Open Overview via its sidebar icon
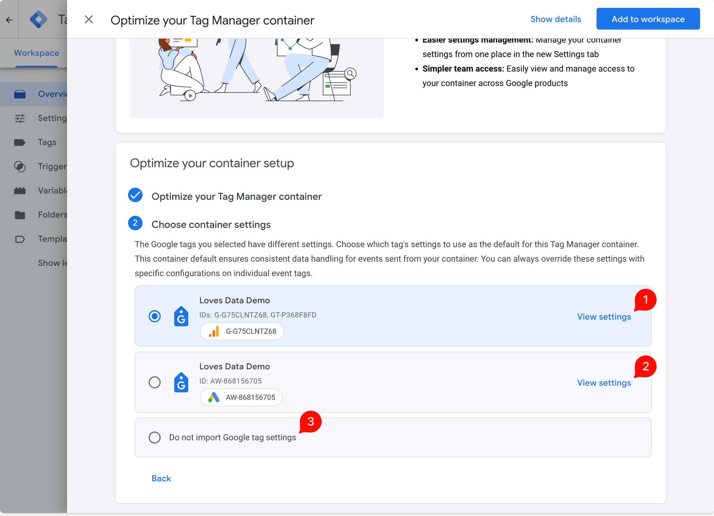The width and height of the screenshot is (714, 516). pyautogui.click(x=20, y=94)
